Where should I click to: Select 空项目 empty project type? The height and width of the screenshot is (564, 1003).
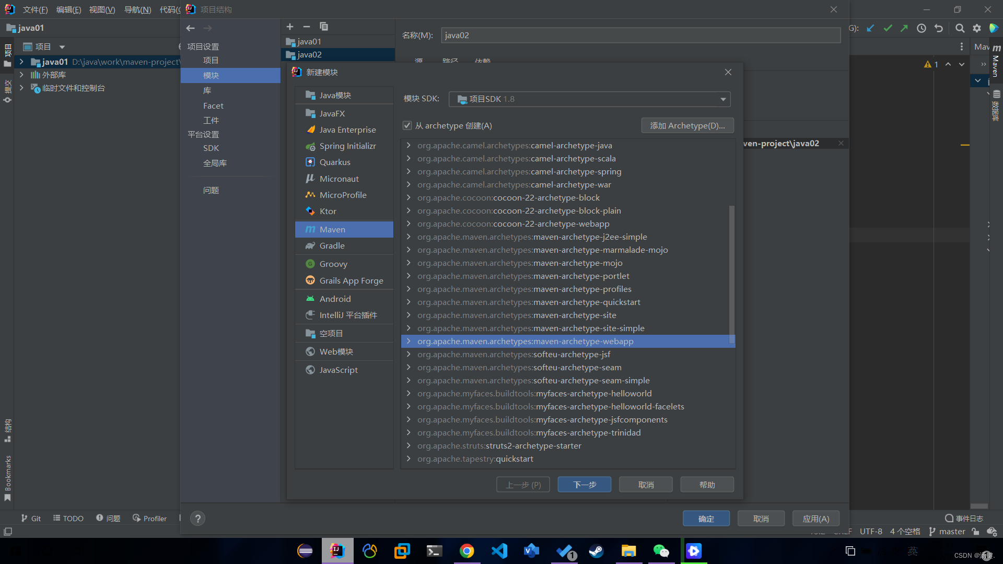tap(344, 333)
